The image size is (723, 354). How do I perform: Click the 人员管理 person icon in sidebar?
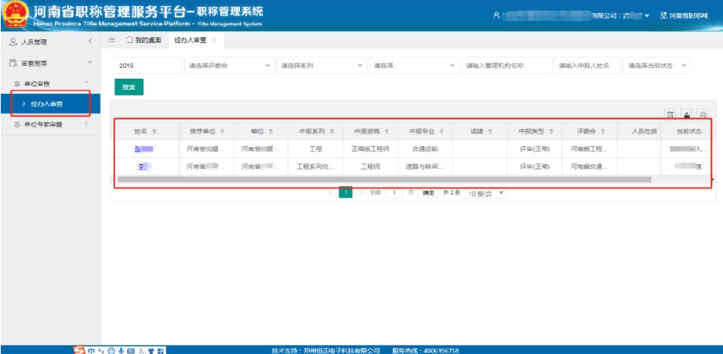coord(13,42)
